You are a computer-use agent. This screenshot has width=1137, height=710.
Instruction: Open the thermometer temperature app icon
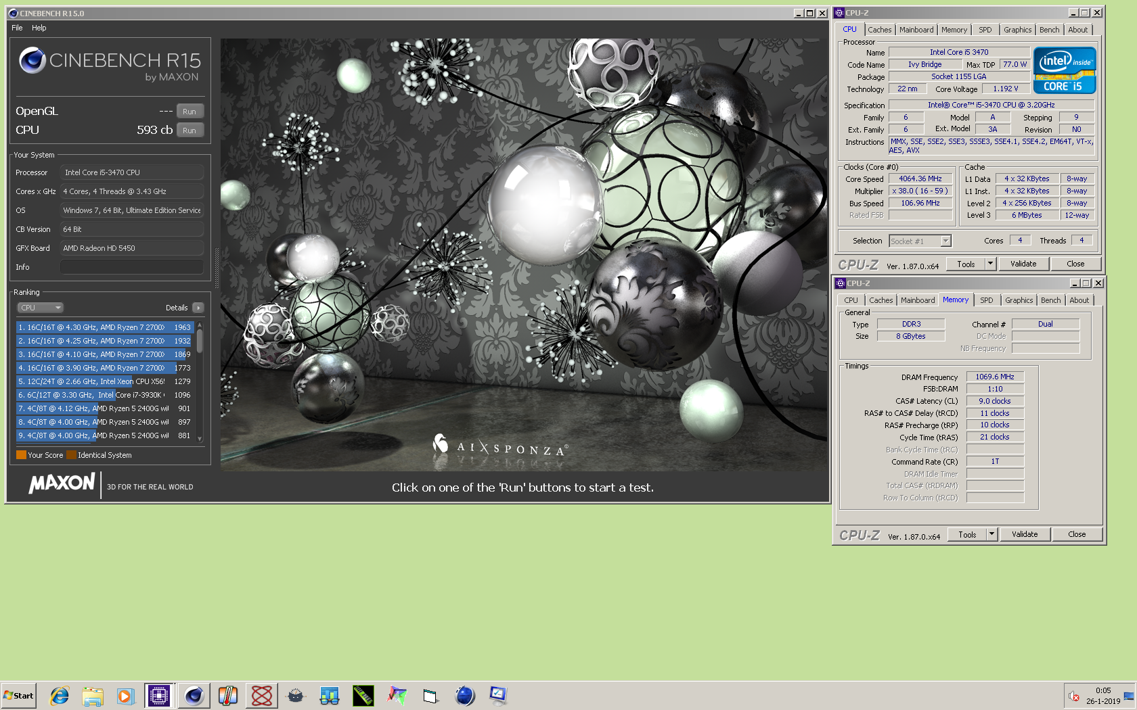[x=228, y=696]
